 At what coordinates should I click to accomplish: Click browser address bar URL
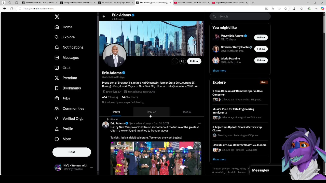coord(39,9)
